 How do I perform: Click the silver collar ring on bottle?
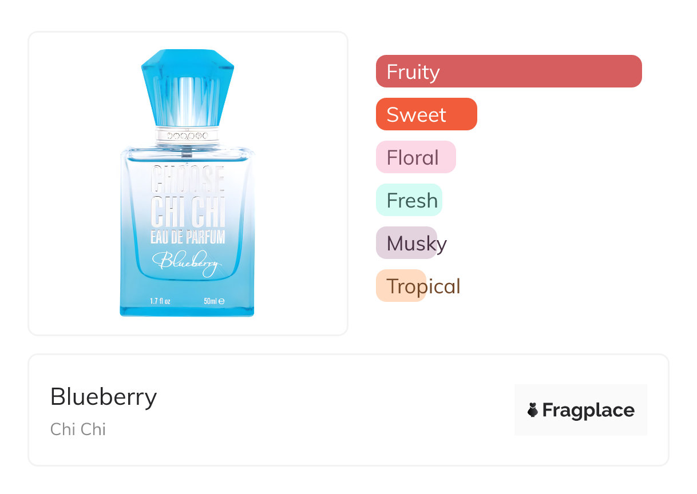(187, 136)
